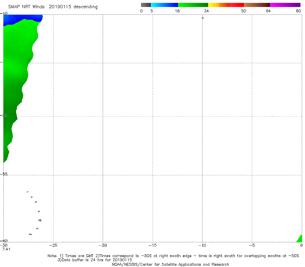
Task: Click the color bar label '5'
Action: (x=152, y=11)
